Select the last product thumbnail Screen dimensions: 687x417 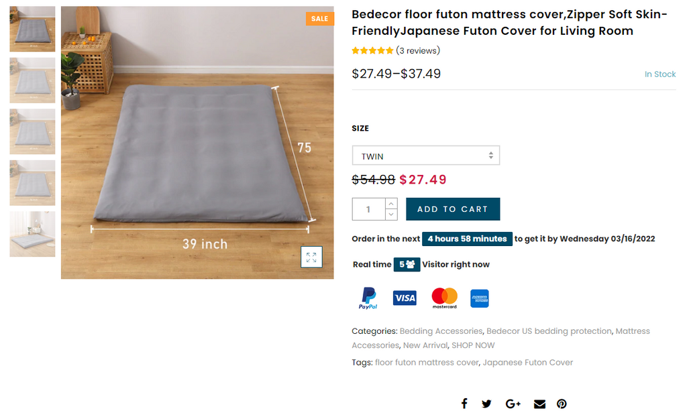pyautogui.click(x=32, y=234)
